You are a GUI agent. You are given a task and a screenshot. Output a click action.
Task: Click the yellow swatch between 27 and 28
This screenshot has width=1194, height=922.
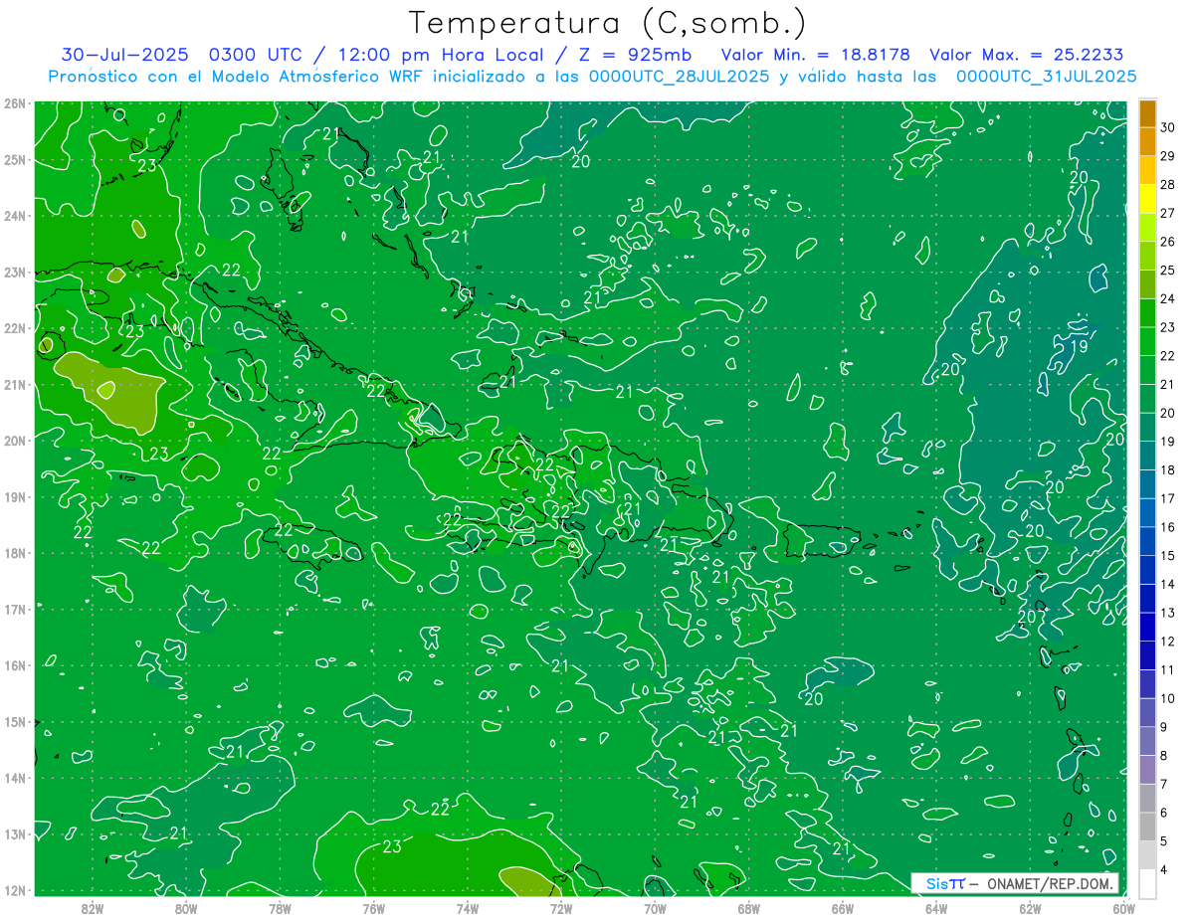tap(1147, 199)
